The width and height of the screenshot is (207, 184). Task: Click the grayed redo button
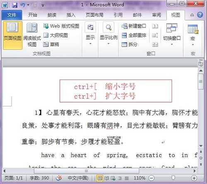34,5
